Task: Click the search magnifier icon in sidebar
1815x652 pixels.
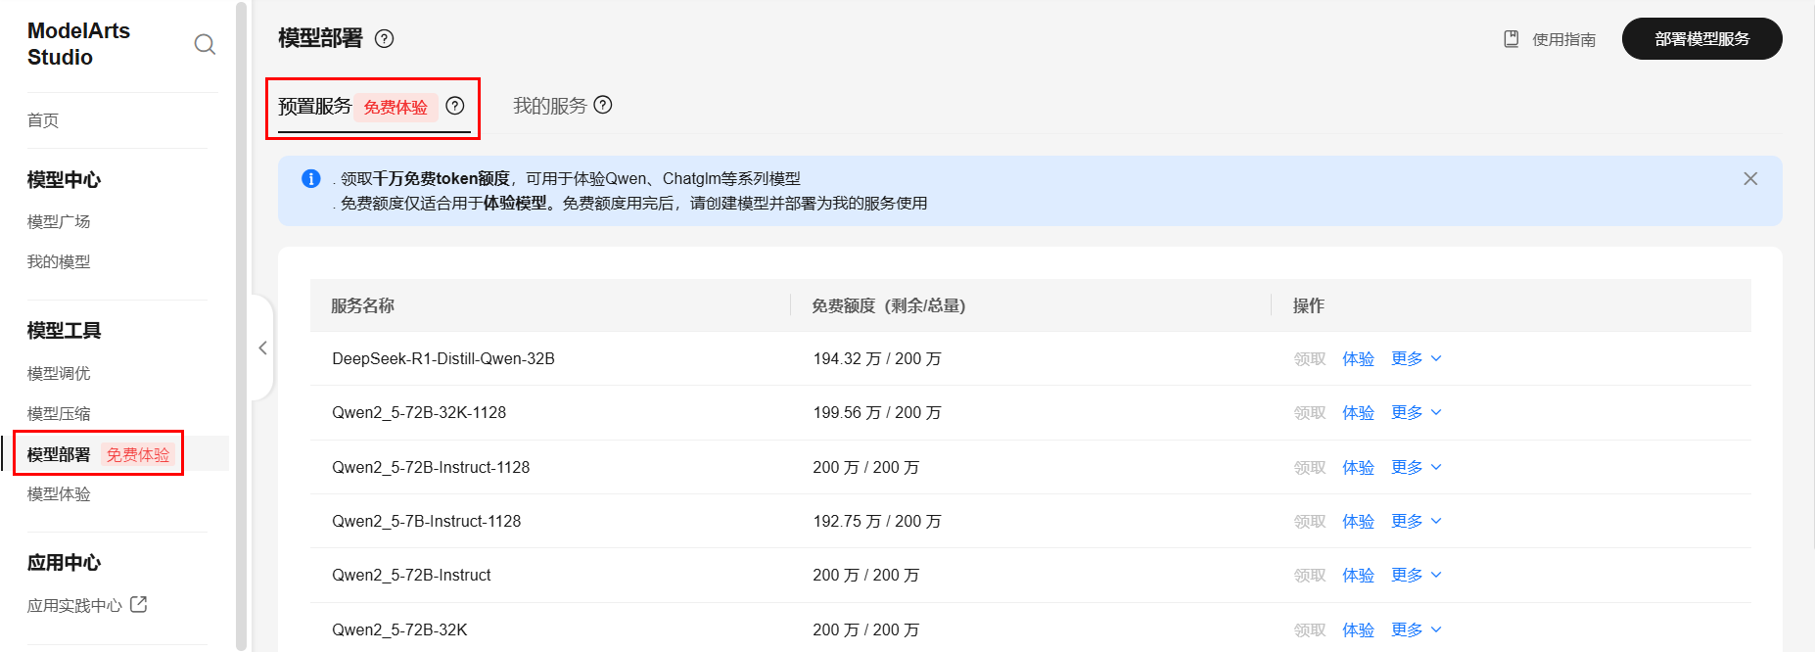Action: [205, 44]
